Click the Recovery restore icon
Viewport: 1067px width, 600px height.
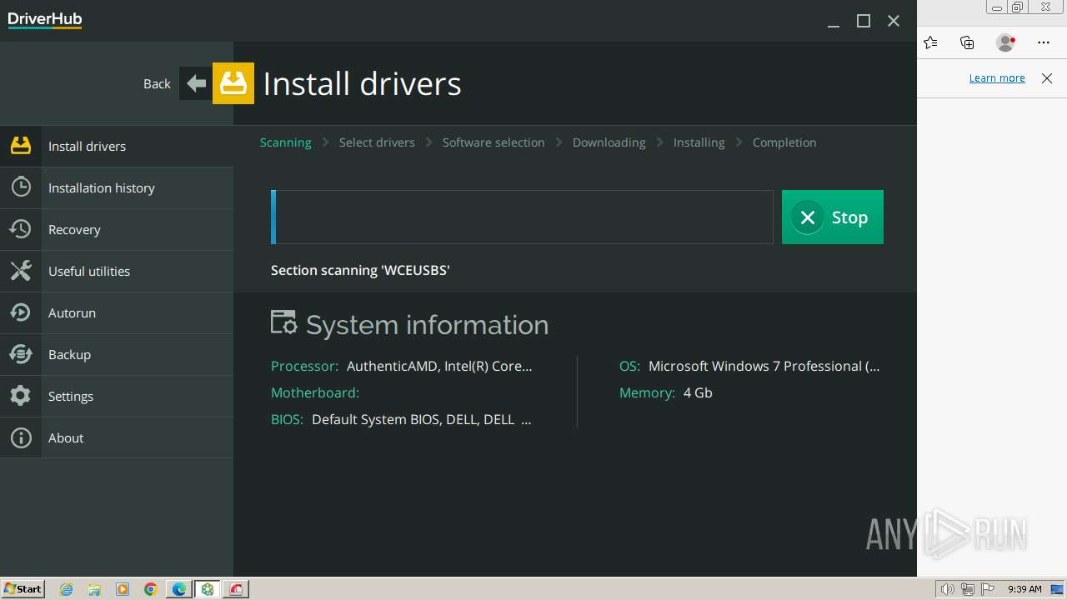[x=21, y=229]
